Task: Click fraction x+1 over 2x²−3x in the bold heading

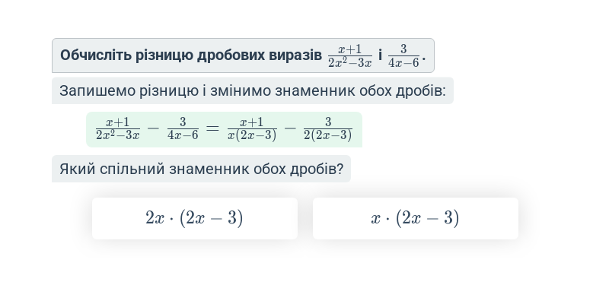Action: click(x=350, y=55)
